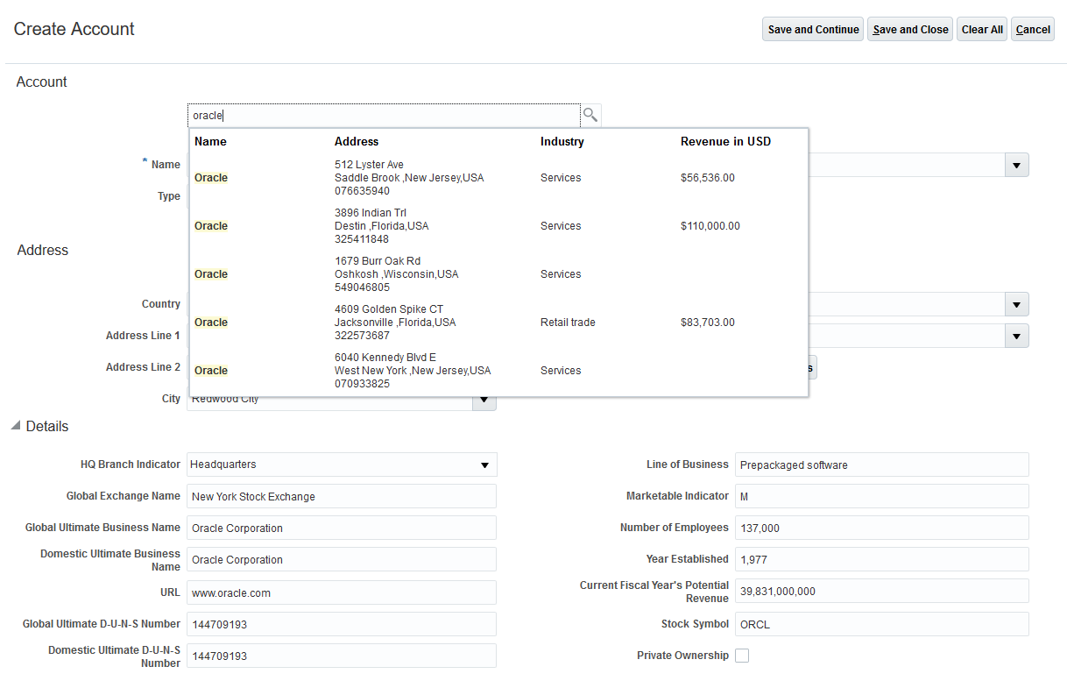Open the City dropdown arrow
Screen dimensions: 1067x688
484,401
